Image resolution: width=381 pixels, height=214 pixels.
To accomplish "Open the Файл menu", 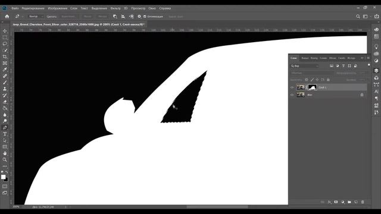I will tap(15, 8).
